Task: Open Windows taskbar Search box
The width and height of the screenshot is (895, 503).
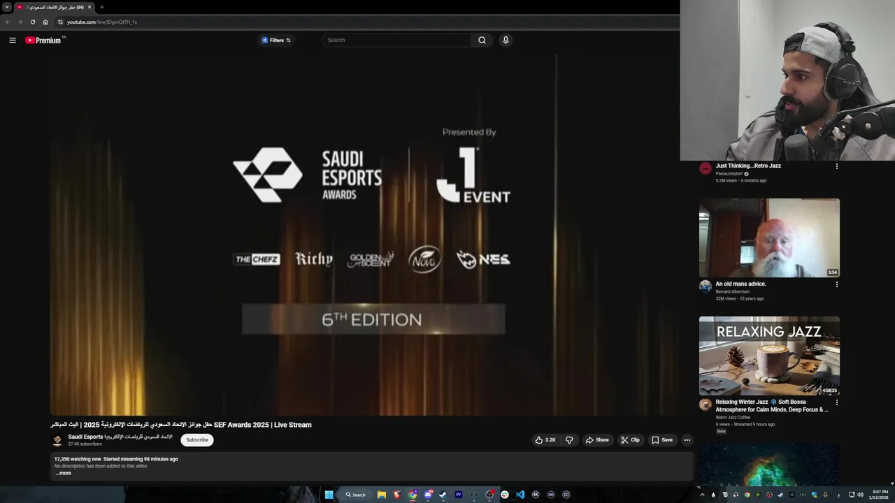Action: (356, 495)
